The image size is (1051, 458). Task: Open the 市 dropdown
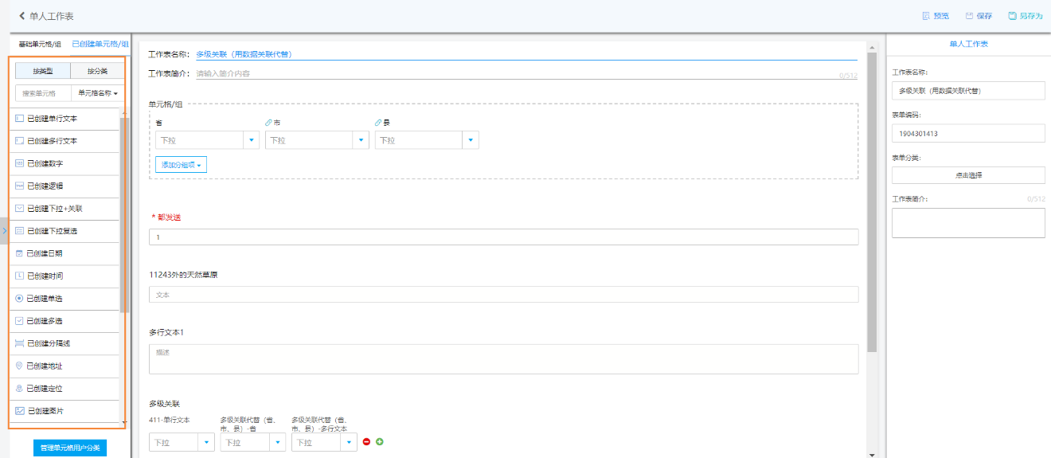pos(317,140)
